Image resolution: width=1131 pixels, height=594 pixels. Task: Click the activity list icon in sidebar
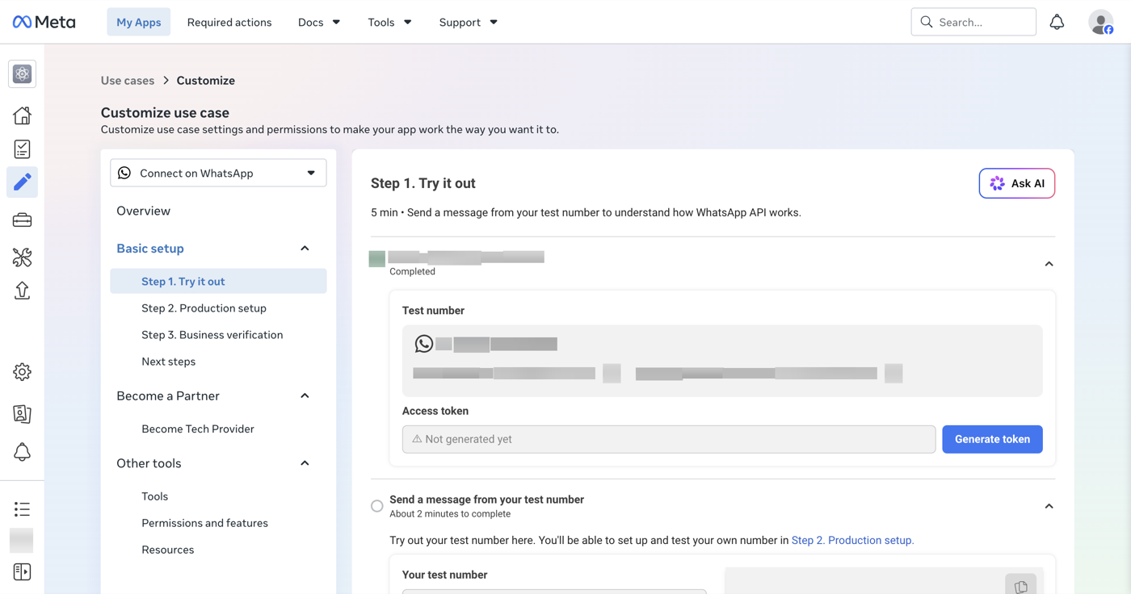point(22,509)
